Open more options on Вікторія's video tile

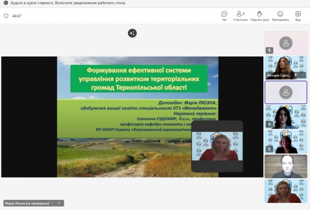coord(303,75)
